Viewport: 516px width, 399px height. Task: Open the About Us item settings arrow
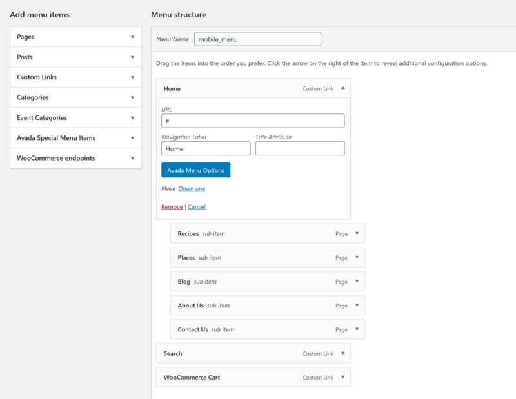[x=357, y=305]
